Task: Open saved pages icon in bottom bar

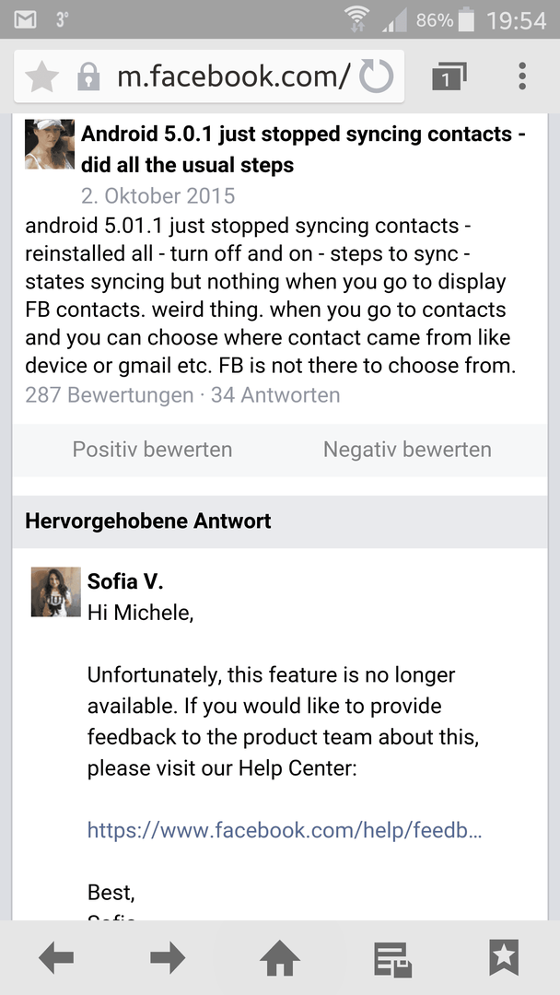Action: coord(392,959)
